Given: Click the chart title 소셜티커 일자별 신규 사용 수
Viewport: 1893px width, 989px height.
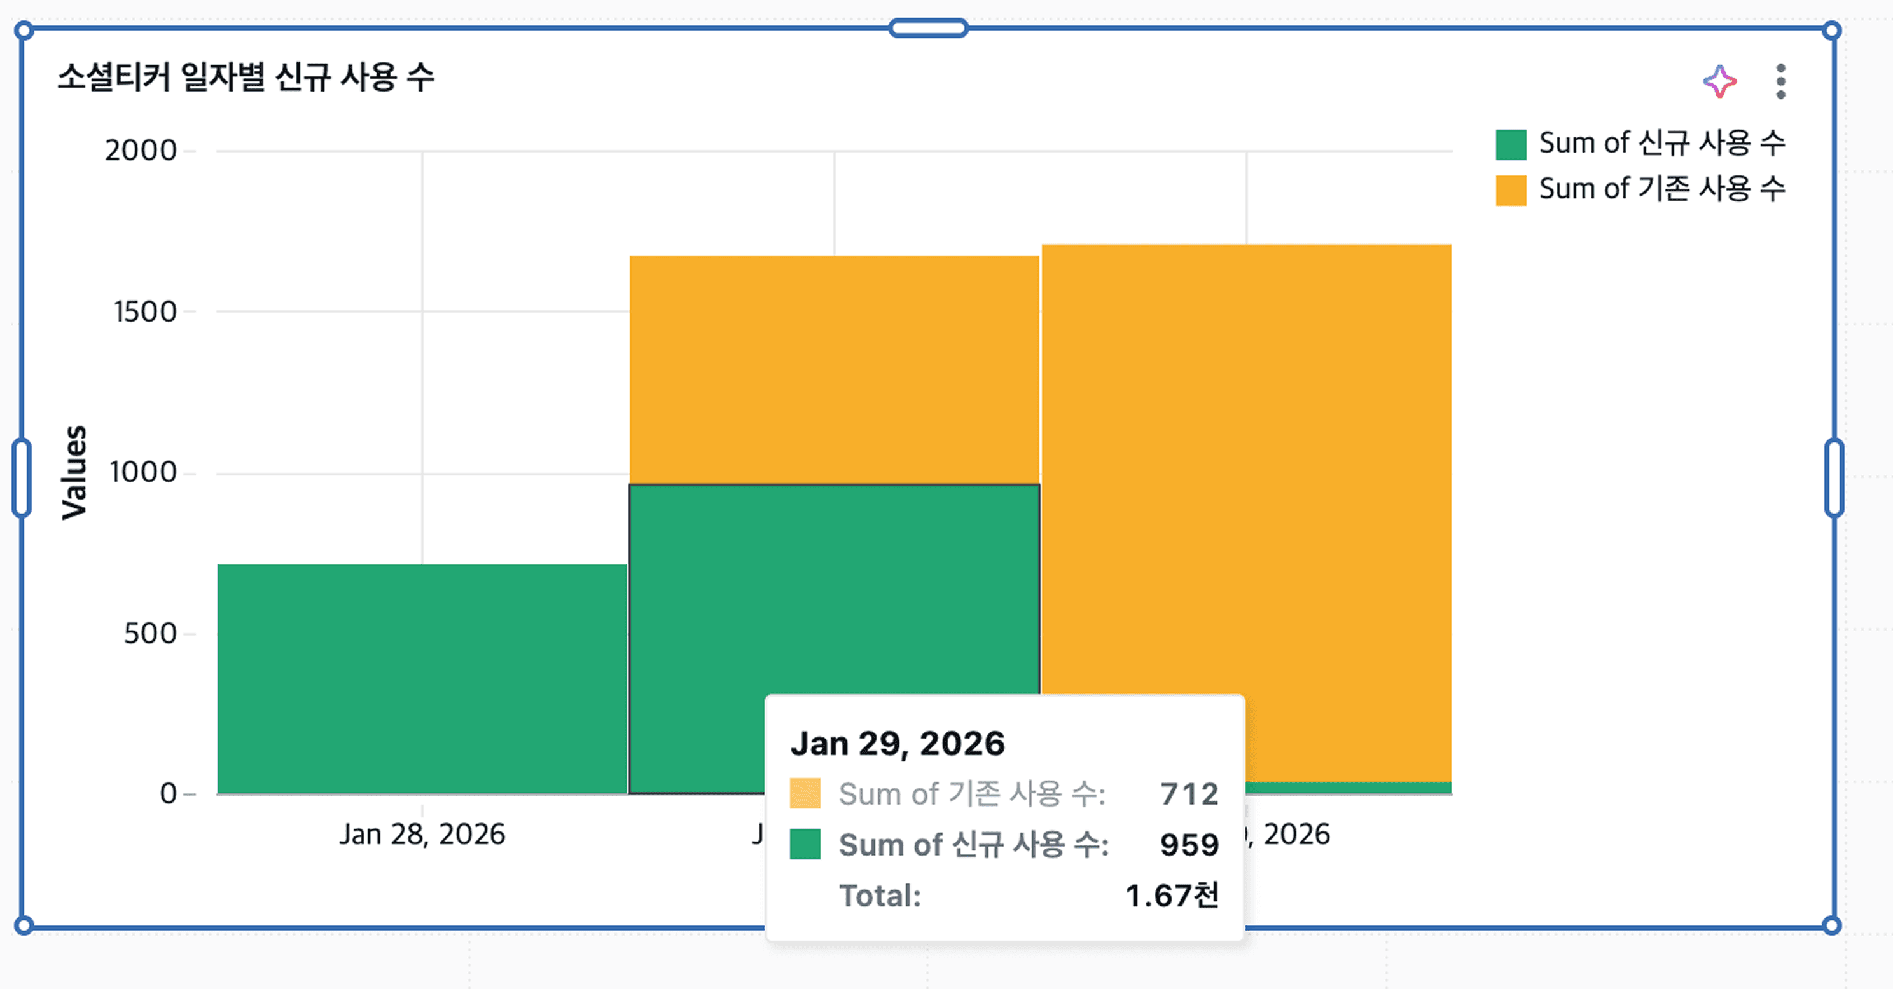Looking at the screenshot, I should [x=246, y=77].
